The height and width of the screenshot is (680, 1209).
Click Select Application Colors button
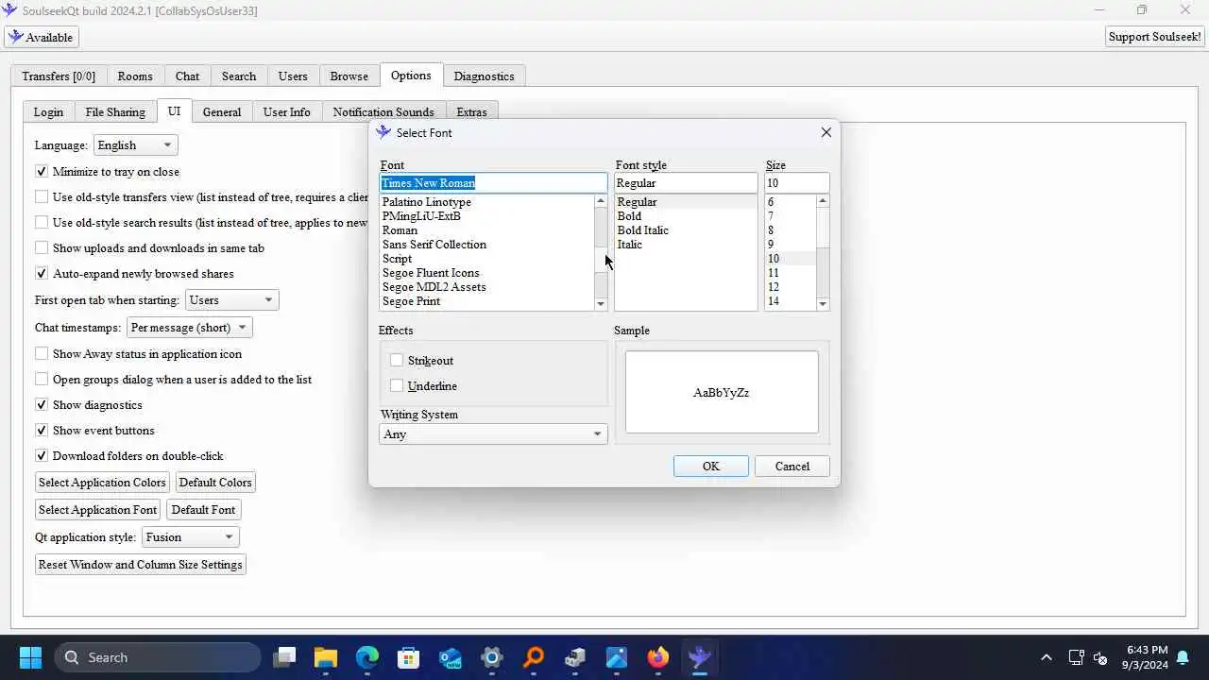tap(102, 483)
